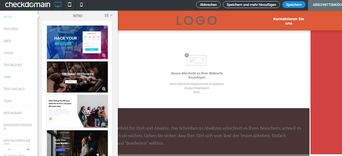Click up chevron in category list
The height and width of the screenshot is (156, 342).
click(9, 150)
